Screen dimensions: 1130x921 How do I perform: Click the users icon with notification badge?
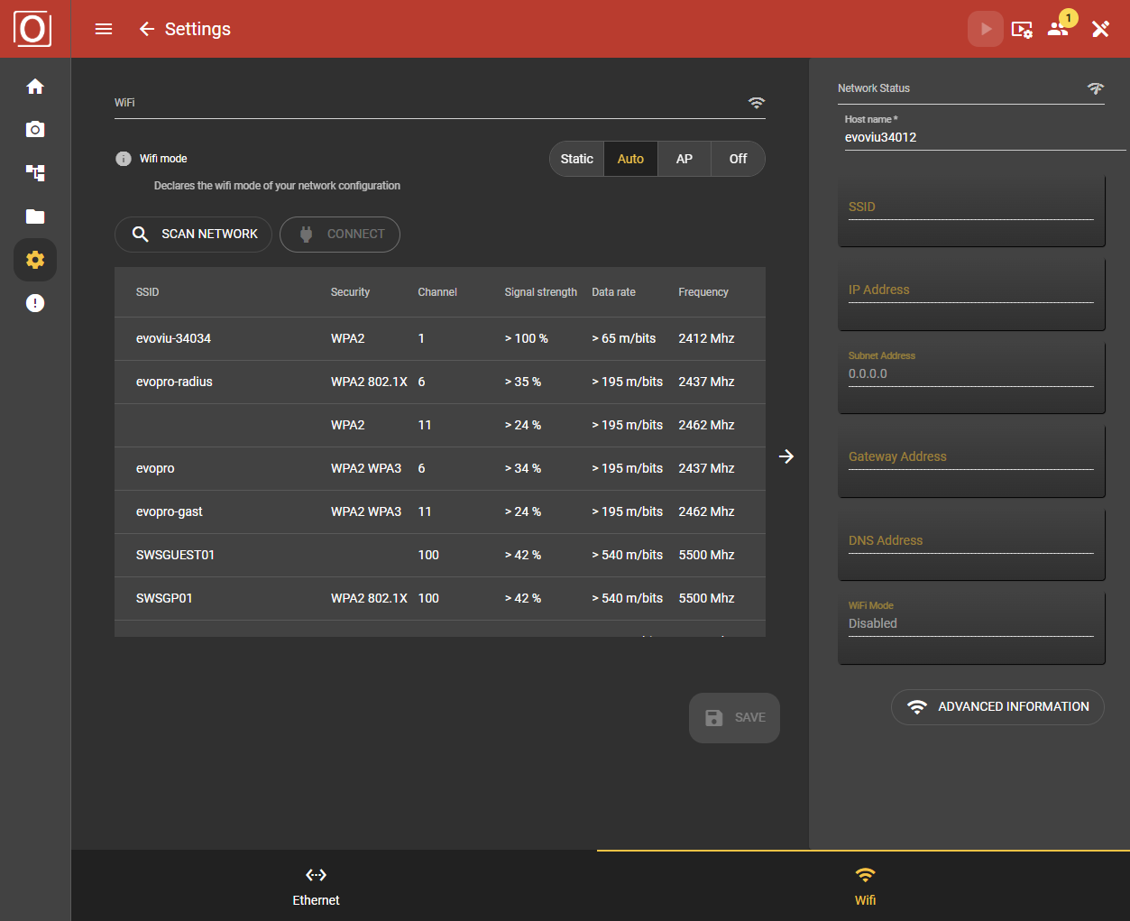(1059, 29)
